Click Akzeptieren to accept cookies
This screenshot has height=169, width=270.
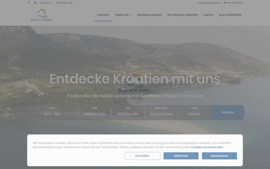pos(220,156)
